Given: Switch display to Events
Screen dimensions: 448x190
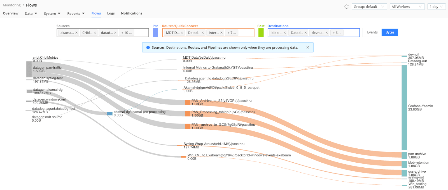Looking at the screenshot, I should click(x=372, y=32).
